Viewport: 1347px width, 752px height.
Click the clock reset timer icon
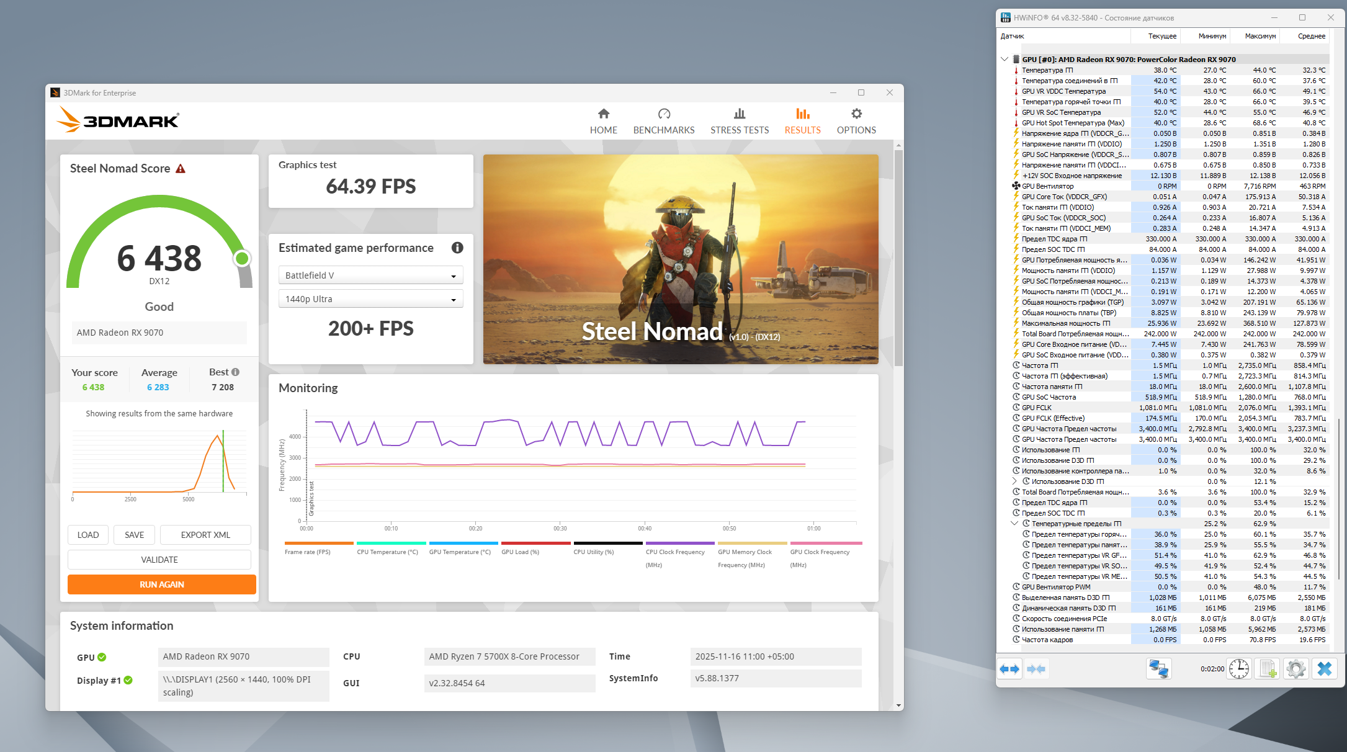click(1239, 669)
